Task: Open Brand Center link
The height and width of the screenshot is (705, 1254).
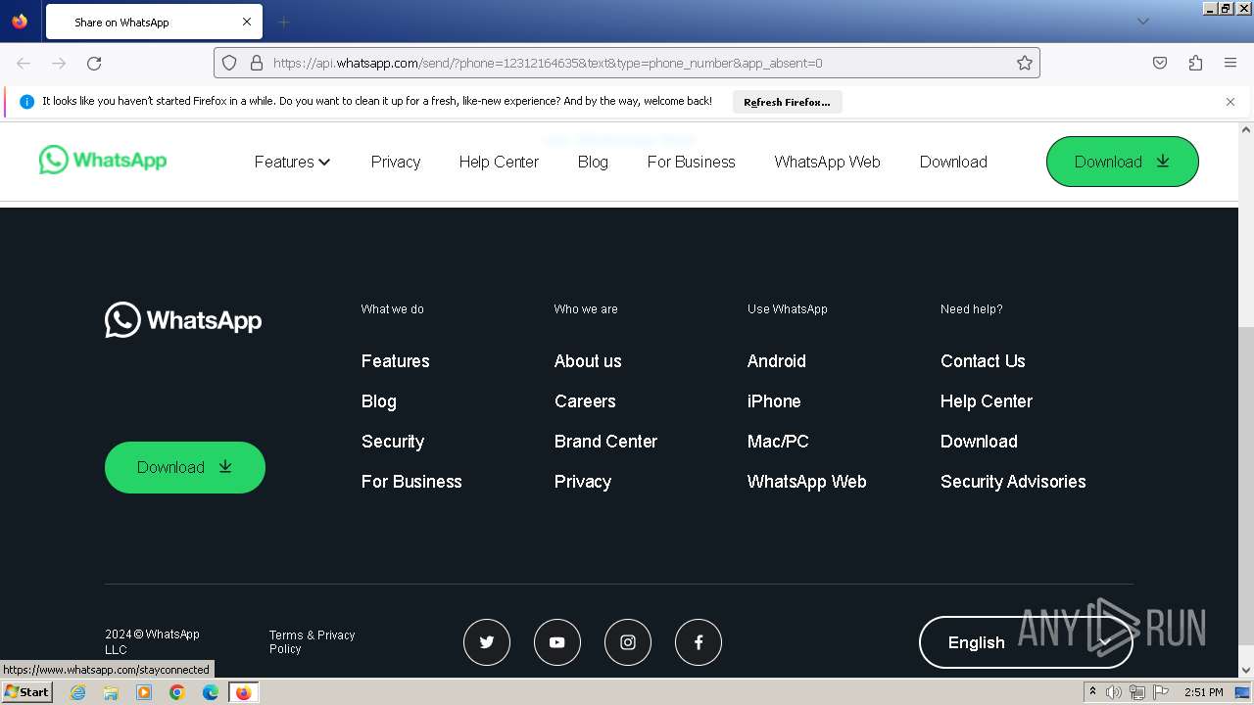Action: 605,442
